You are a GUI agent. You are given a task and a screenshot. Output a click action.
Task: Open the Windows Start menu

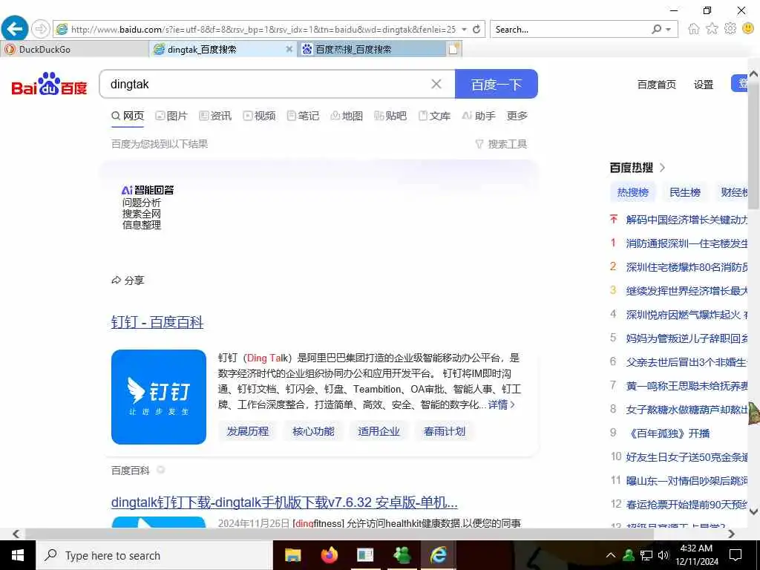pyautogui.click(x=18, y=555)
